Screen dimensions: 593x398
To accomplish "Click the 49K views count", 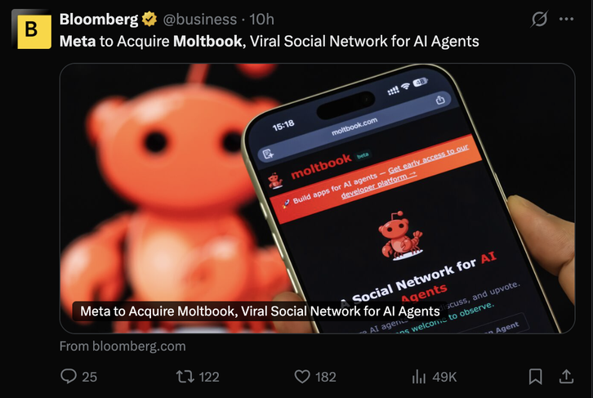I will point(444,377).
